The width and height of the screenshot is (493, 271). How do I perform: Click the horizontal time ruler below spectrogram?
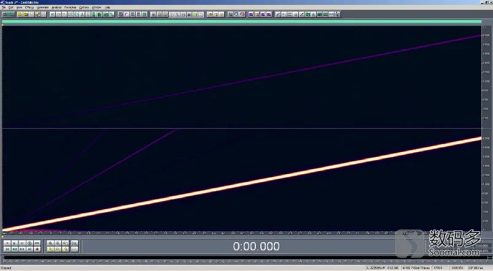[x=241, y=234]
